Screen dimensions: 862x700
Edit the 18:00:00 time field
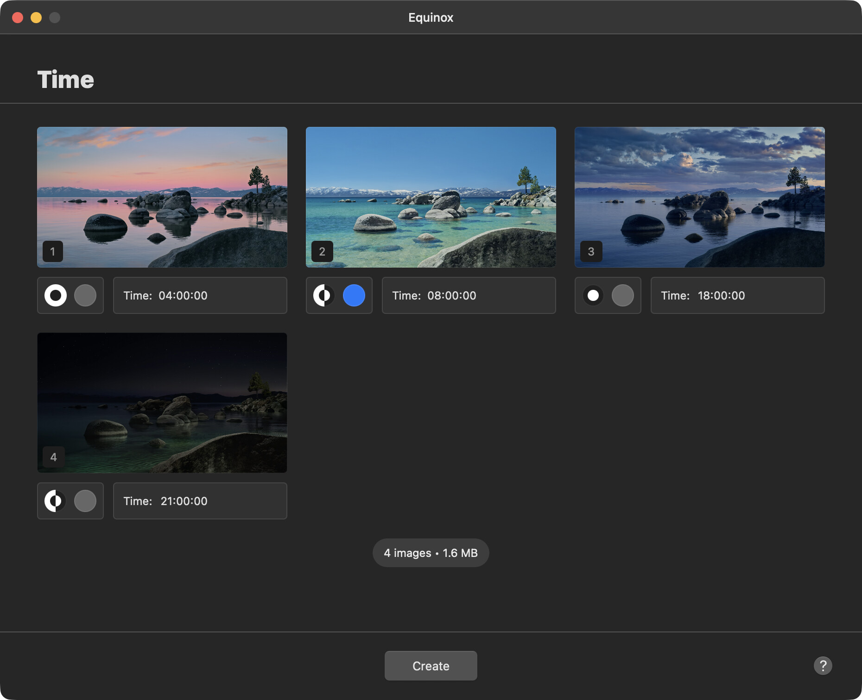pyautogui.click(x=737, y=295)
